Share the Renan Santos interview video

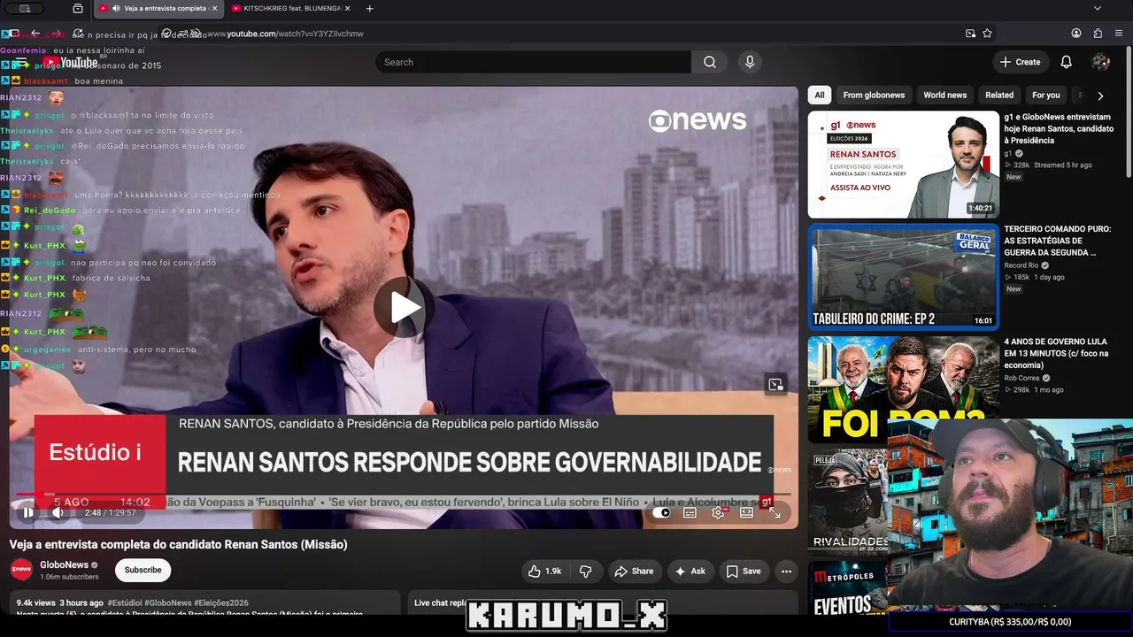(x=634, y=572)
